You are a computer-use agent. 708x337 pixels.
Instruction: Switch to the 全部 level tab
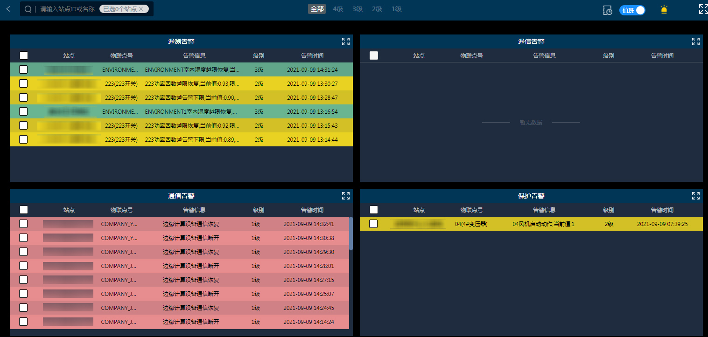[317, 9]
